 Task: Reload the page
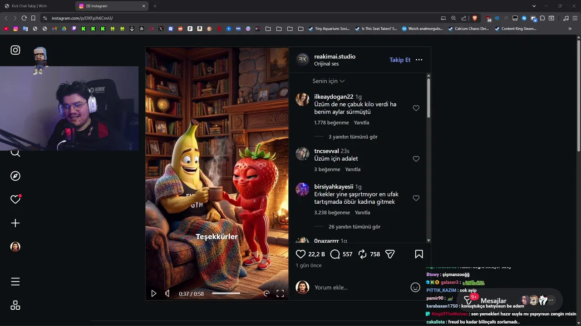click(x=24, y=18)
